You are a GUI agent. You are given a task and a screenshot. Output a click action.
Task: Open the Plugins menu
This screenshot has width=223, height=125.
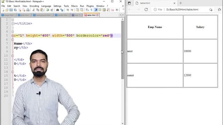[x=90, y=6]
